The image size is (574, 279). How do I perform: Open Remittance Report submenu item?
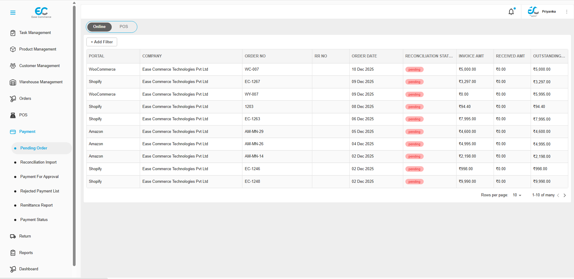pos(36,205)
